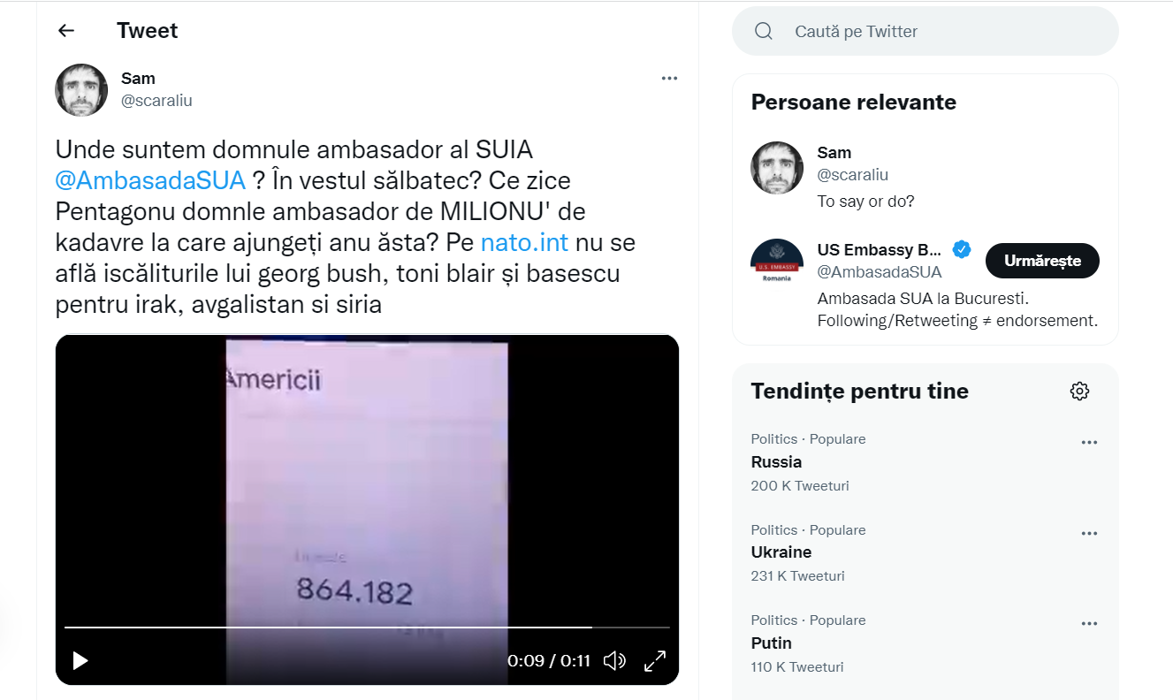Focus the Caută pe Twitter search field
The image size is (1173, 700).
click(x=925, y=31)
